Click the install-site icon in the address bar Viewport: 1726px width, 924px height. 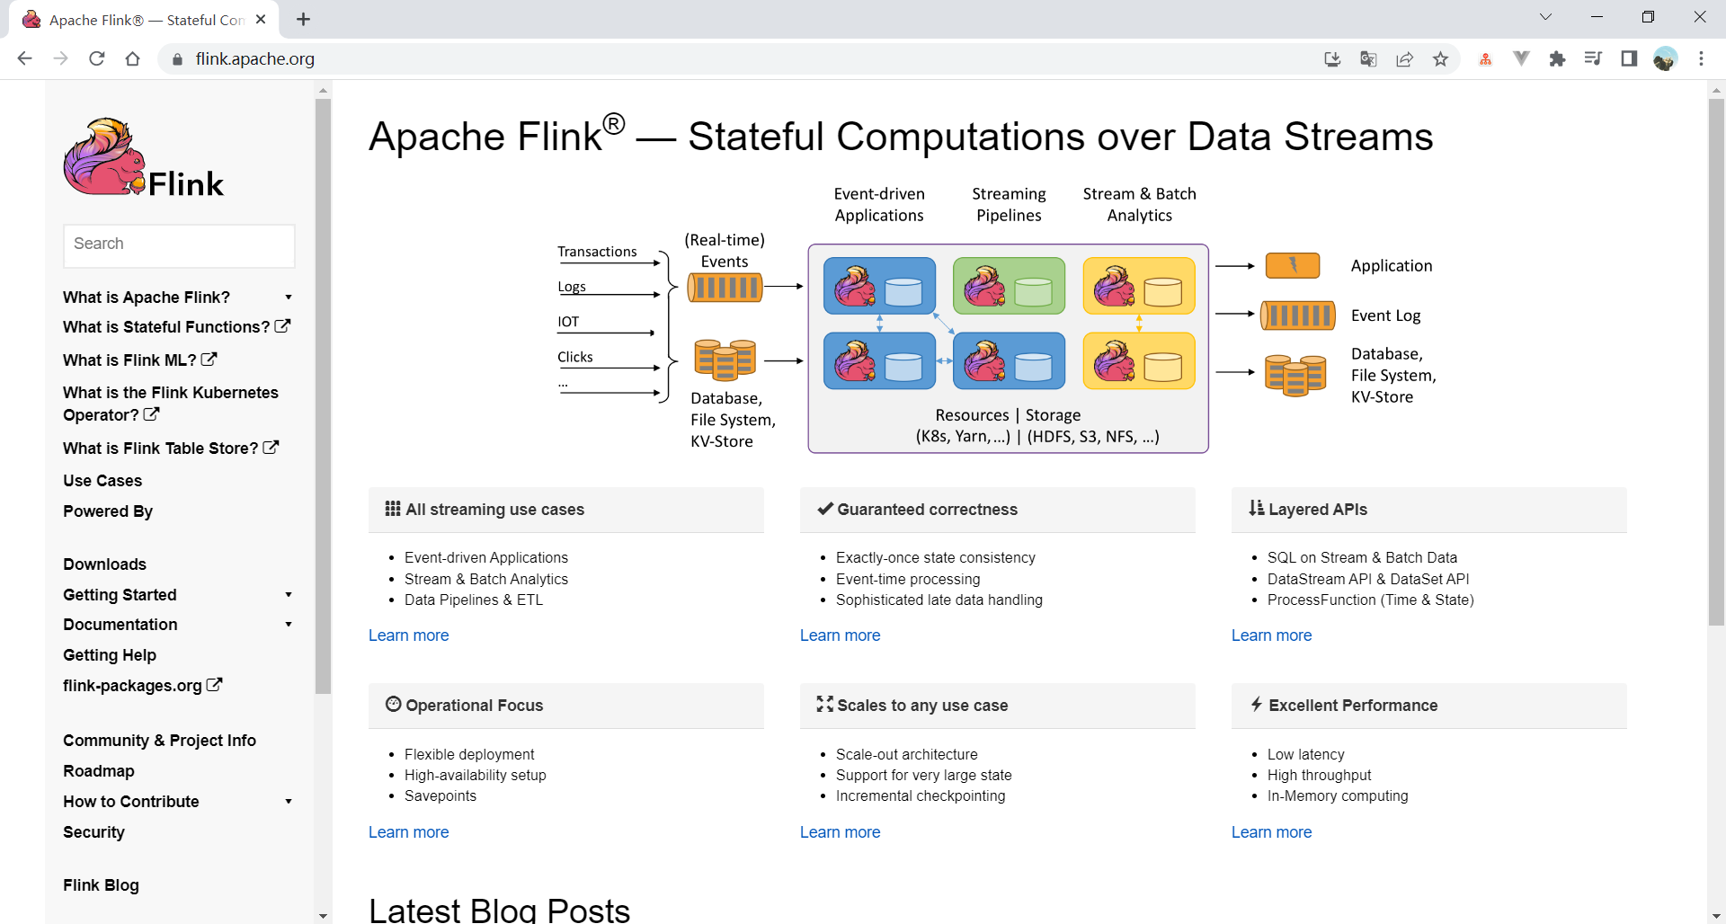(1331, 58)
